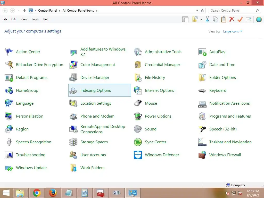Open the Tools menu

(35, 19)
